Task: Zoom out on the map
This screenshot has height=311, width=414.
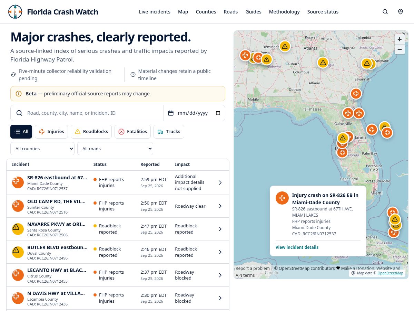Action: click(400, 49)
